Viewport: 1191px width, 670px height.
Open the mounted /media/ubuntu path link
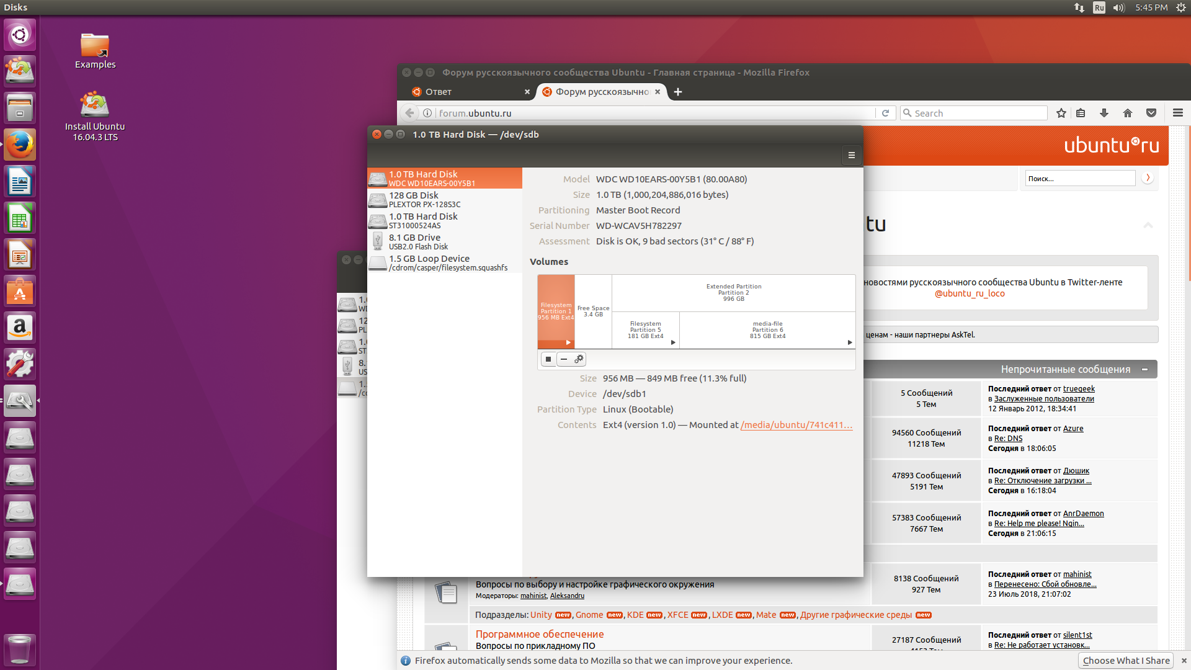click(x=796, y=425)
